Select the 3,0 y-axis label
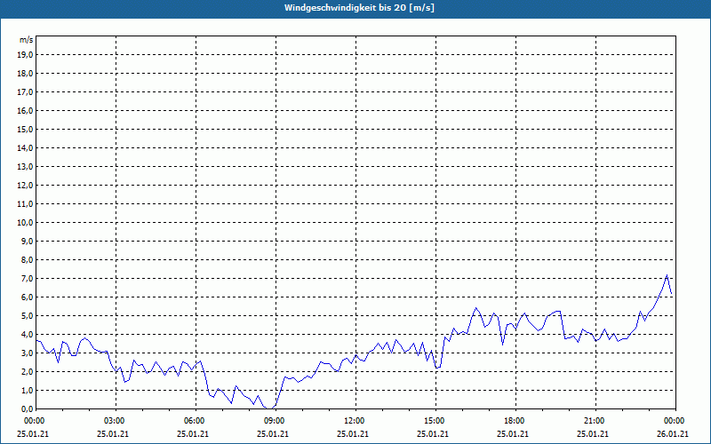 [28, 353]
